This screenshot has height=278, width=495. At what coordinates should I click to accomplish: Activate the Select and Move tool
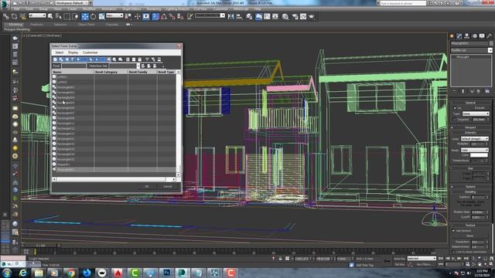[85, 16]
